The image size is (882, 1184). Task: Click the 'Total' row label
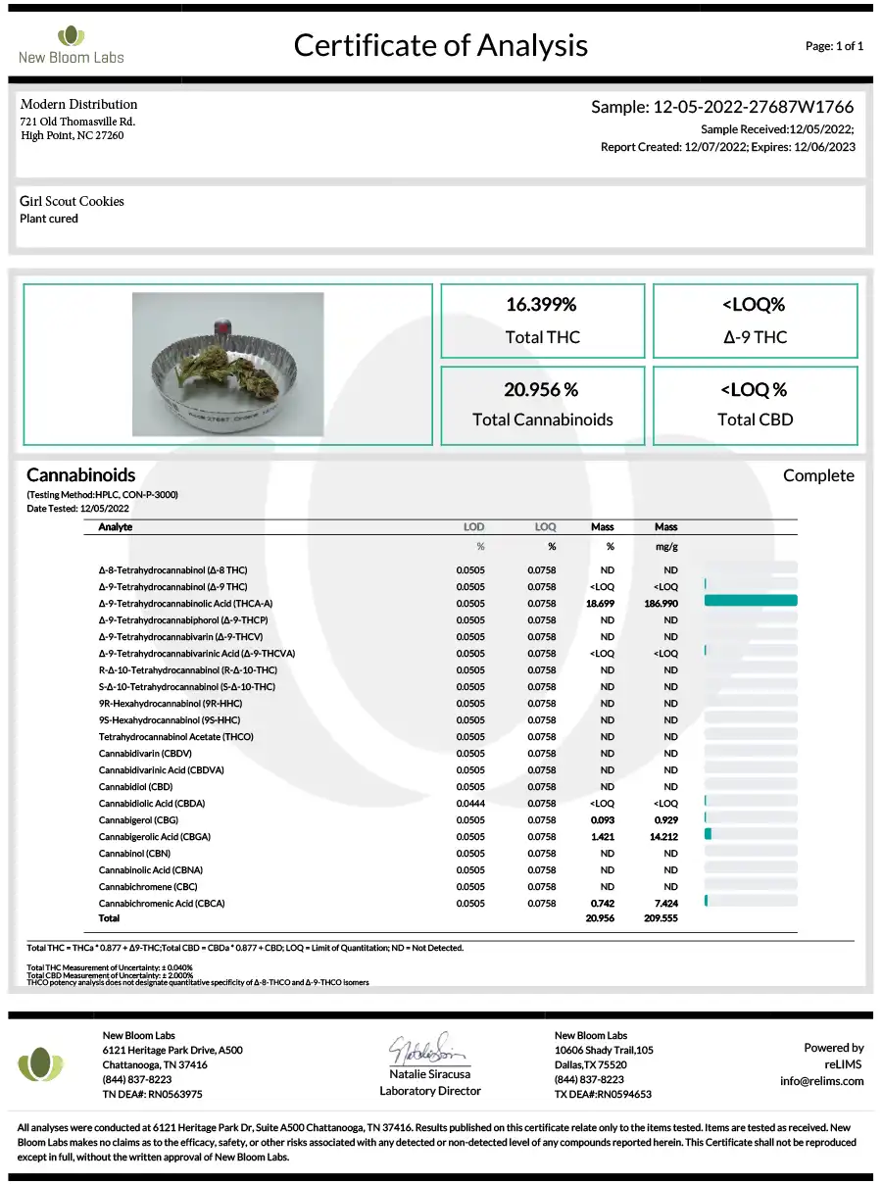[109, 917]
